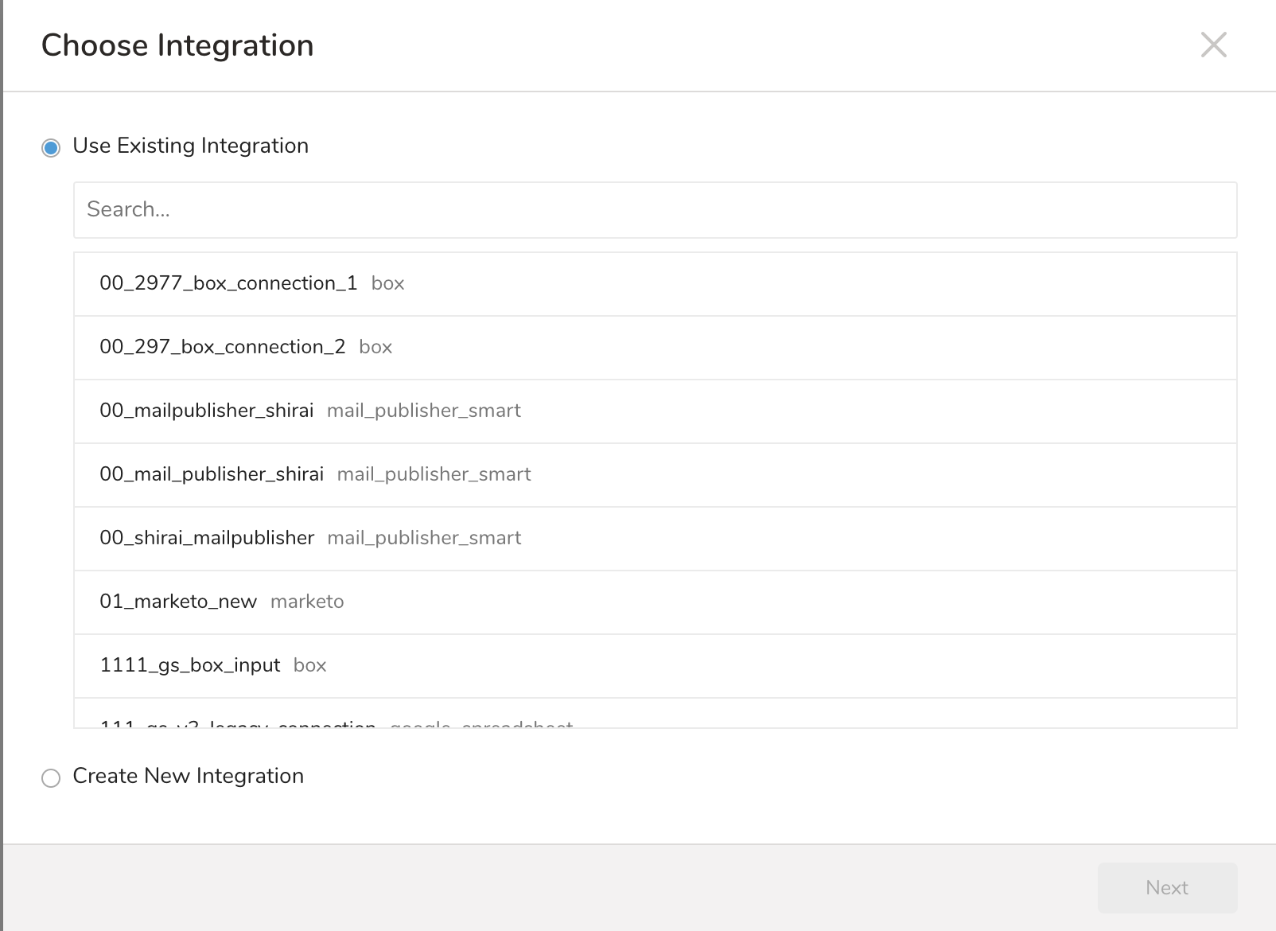Click the Create New Integration label text
Screen dimensions: 1276x931
pyautogui.click(x=188, y=777)
